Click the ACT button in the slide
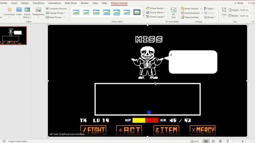 129,130
